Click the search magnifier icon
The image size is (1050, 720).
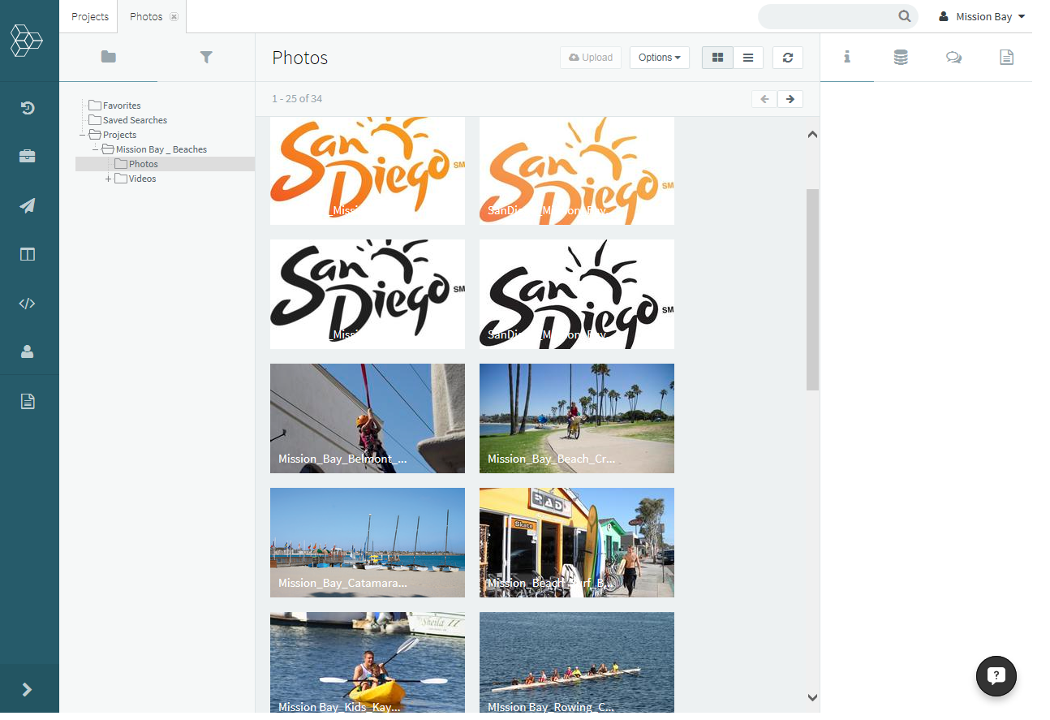904,16
